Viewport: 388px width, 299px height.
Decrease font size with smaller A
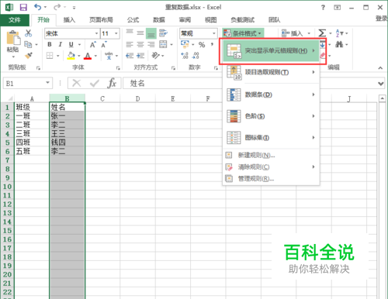104,44
